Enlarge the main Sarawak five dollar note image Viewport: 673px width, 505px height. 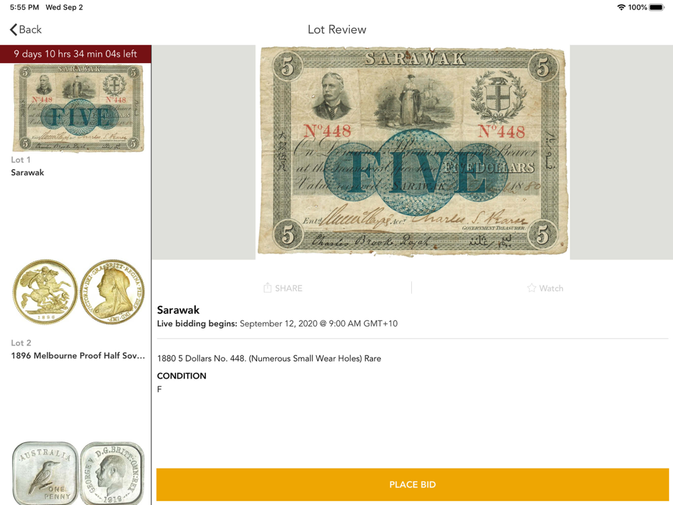pos(413,151)
